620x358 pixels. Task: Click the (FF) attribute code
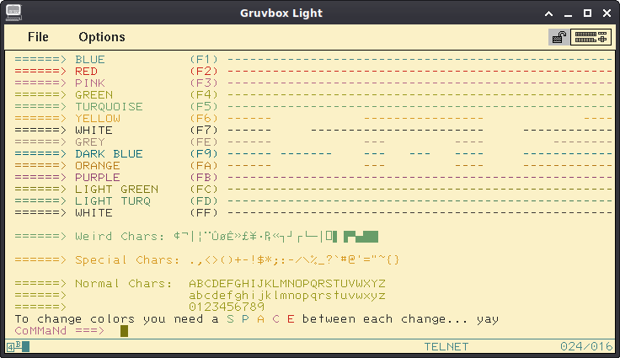point(204,213)
